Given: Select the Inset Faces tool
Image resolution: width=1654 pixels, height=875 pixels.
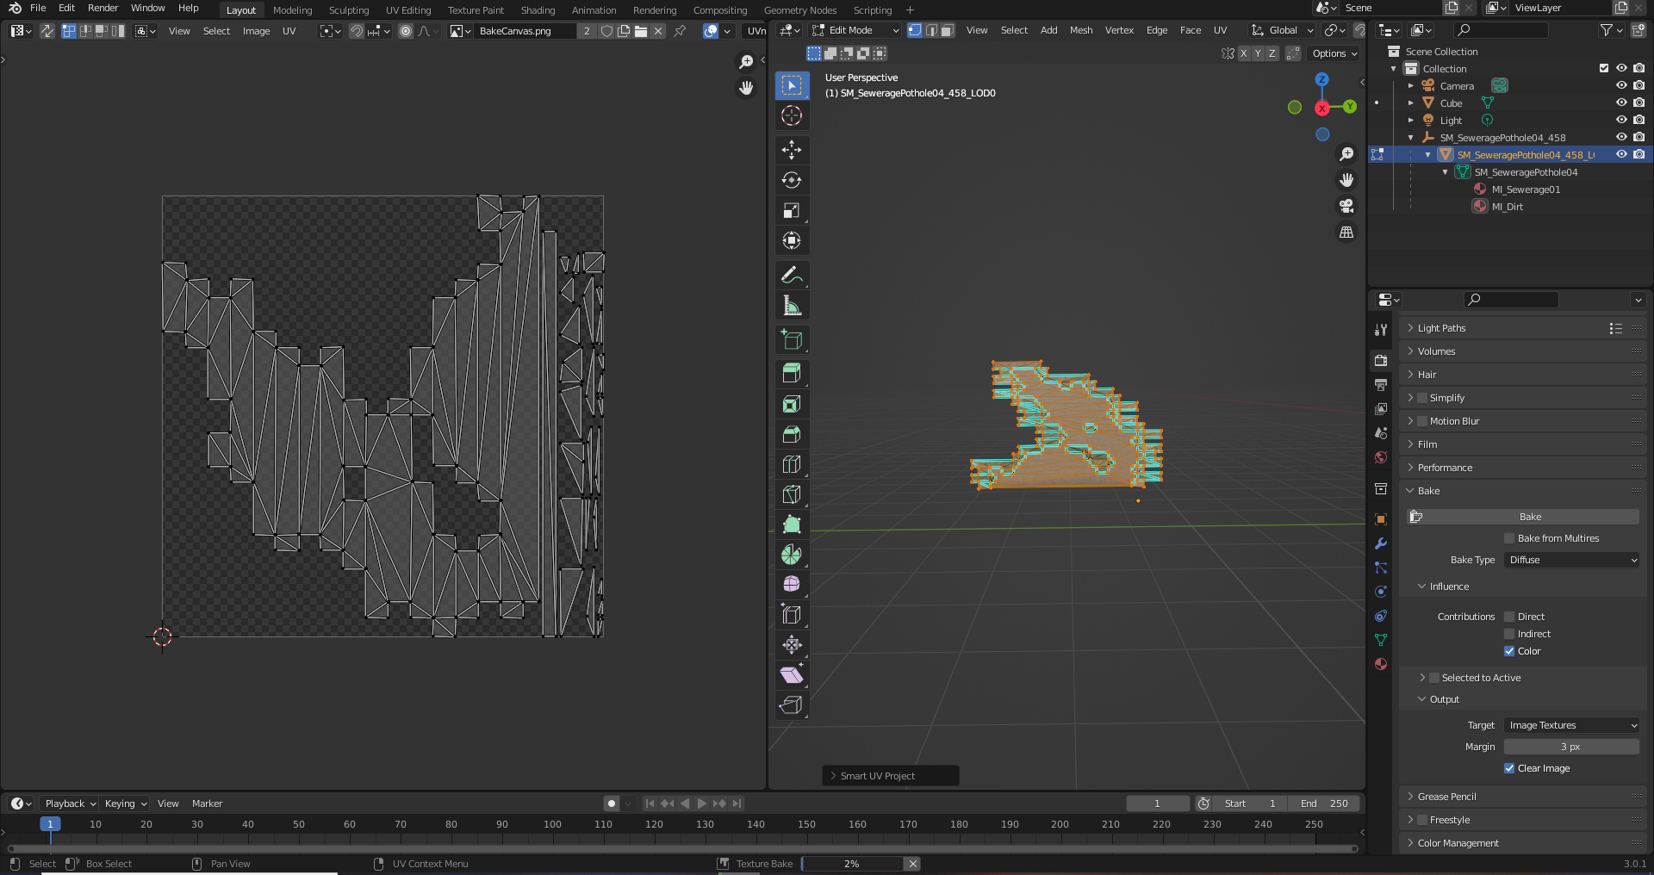Looking at the screenshot, I should [792, 404].
